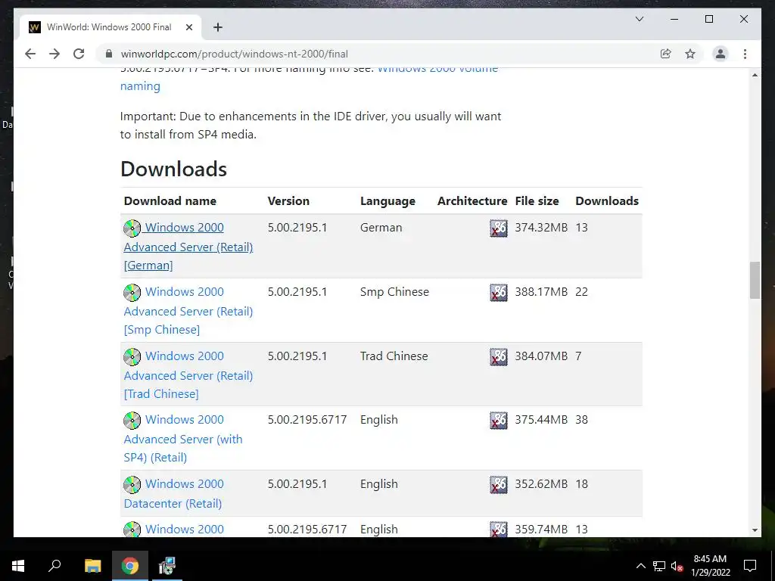Expand the tab search dropdown

coord(639,19)
